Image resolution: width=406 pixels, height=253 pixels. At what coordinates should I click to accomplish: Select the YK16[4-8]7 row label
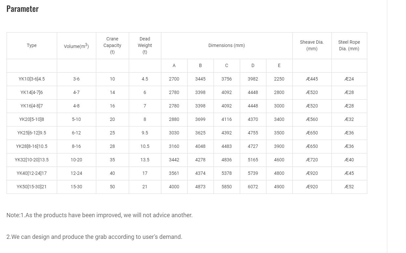[32, 106]
